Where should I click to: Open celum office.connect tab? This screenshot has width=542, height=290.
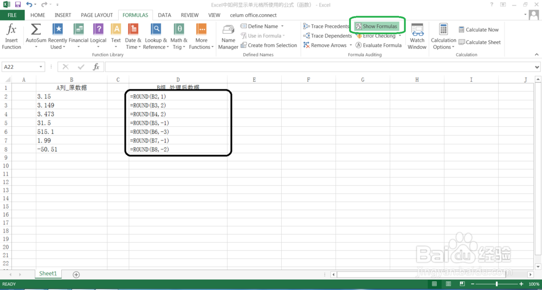[253, 15]
